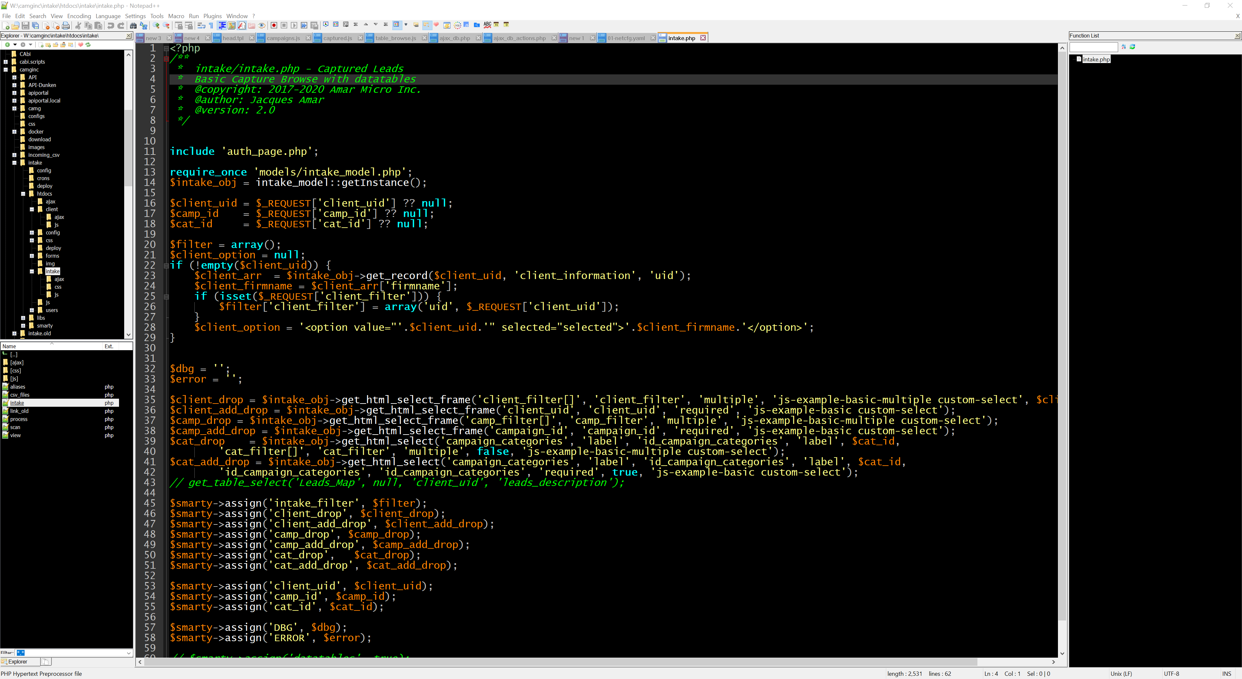Toggle word wrap
The image size is (1242, 679).
pyautogui.click(x=202, y=25)
